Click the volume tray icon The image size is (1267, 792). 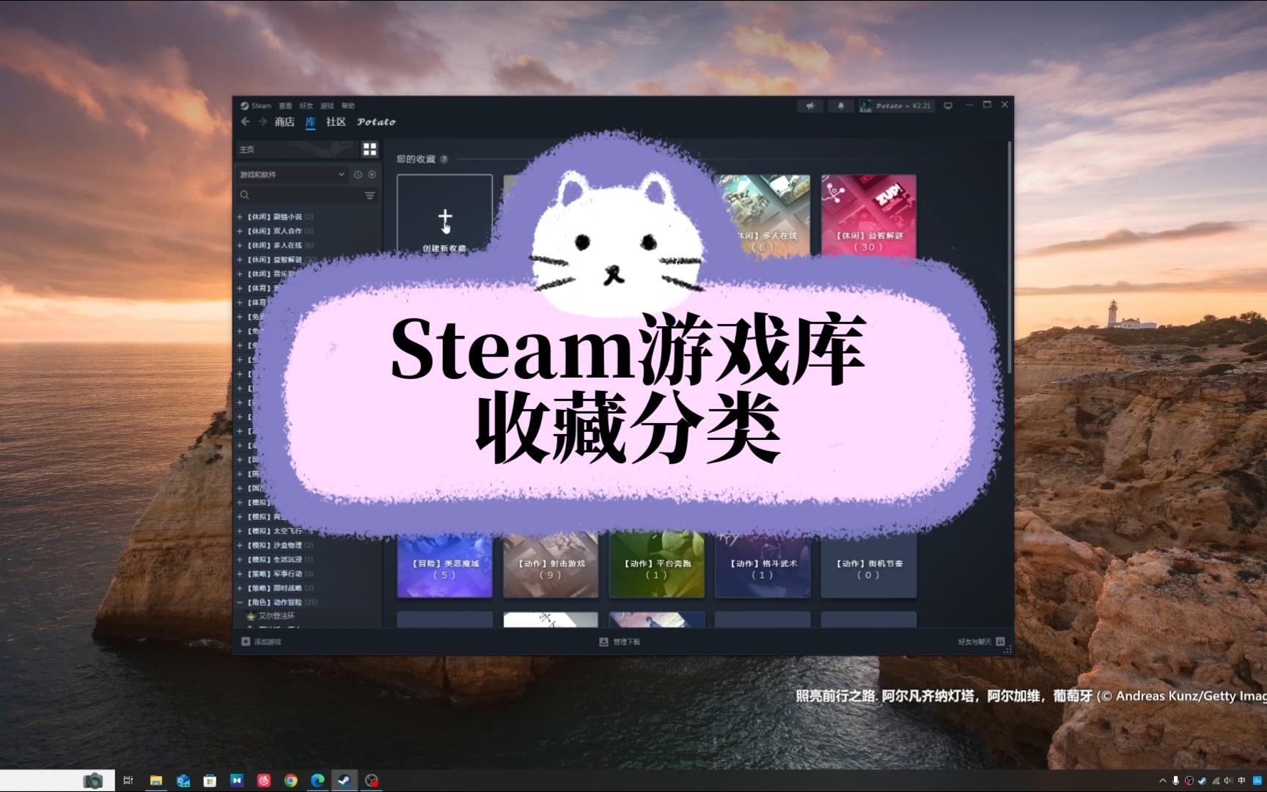[1228, 781]
